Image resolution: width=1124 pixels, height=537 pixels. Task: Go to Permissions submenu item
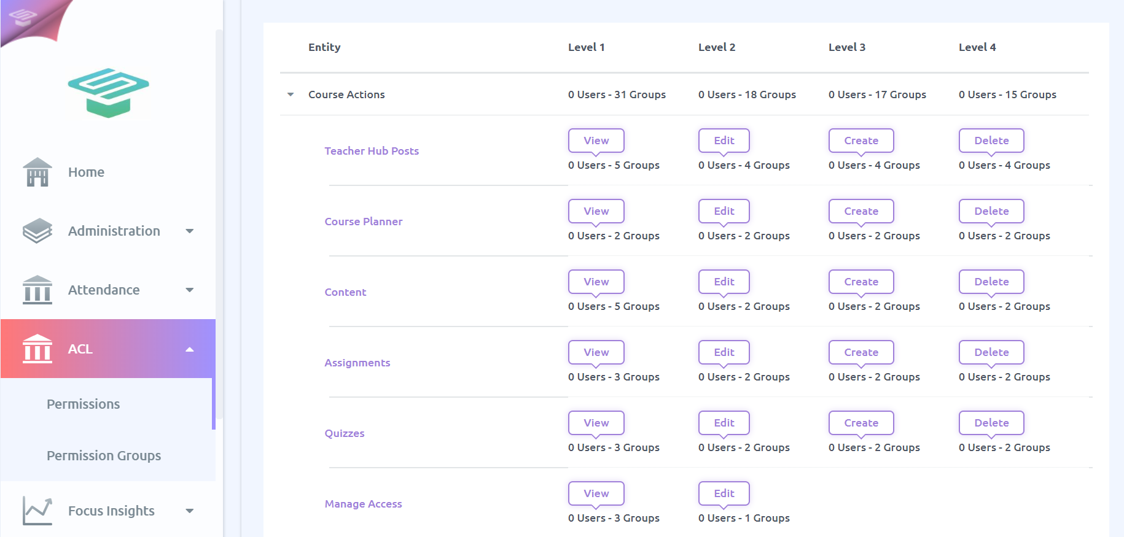[x=84, y=404]
